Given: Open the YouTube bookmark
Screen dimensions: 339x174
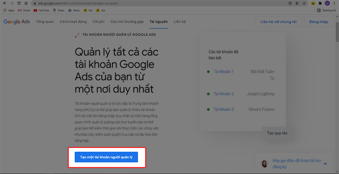Looking at the screenshot, I should pyautogui.click(x=41, y=10).
